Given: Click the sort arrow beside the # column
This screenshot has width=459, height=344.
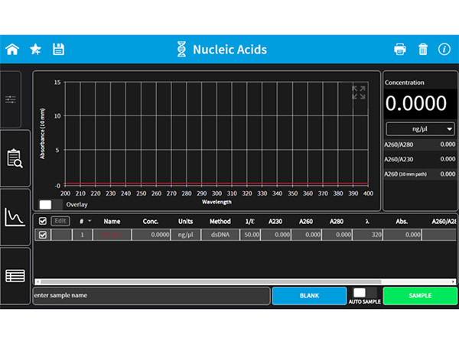Looking at the screenshot, I should [x=90, y=221].
